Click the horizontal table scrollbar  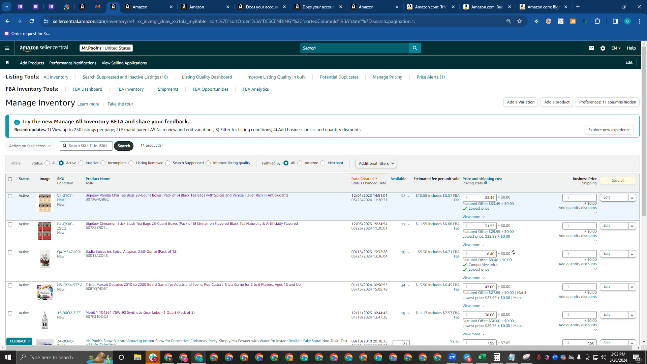(317, 347)
